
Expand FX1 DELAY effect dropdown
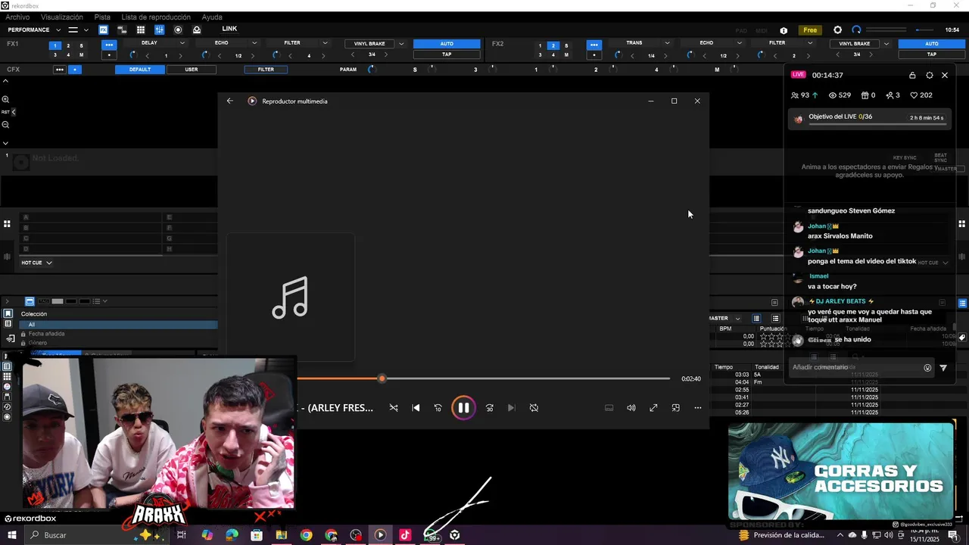point(182,43)
